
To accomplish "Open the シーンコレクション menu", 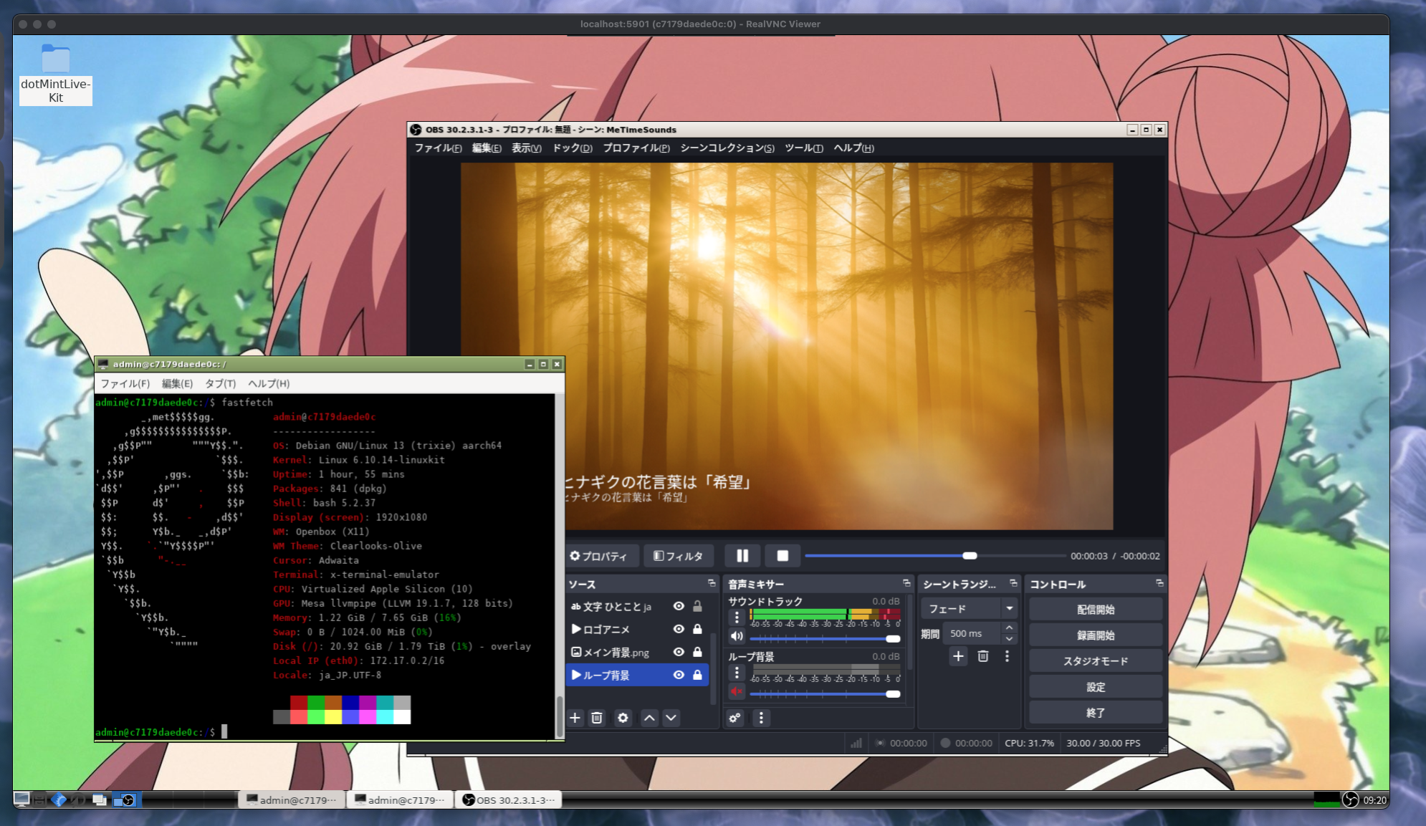I will (727, 148).
